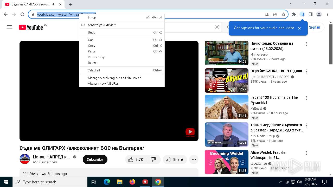Viewport: 333px width, 187px height.
Task: Open the system volume icon in tray
Action: click(299, 182)
